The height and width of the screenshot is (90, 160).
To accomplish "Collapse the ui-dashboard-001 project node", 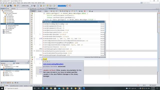I will coord(1,10).
